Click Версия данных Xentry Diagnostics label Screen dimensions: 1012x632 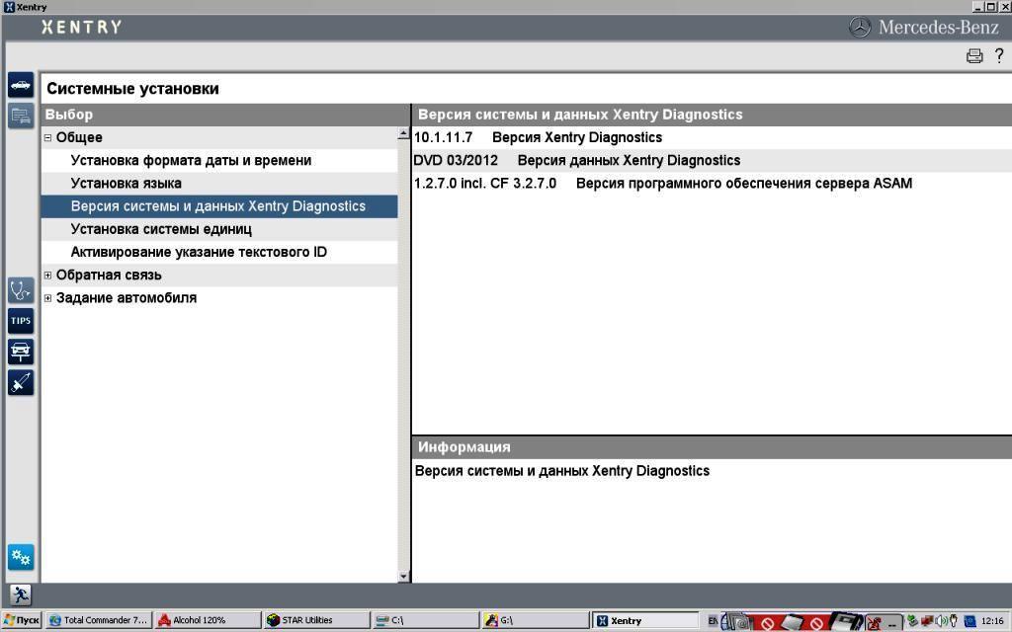[x=630, y=161]
